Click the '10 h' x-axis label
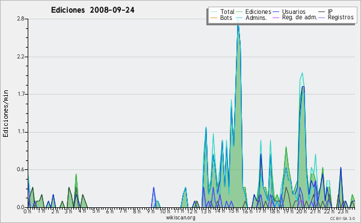The width and height of the screenshot is (361, 223). 165,212
